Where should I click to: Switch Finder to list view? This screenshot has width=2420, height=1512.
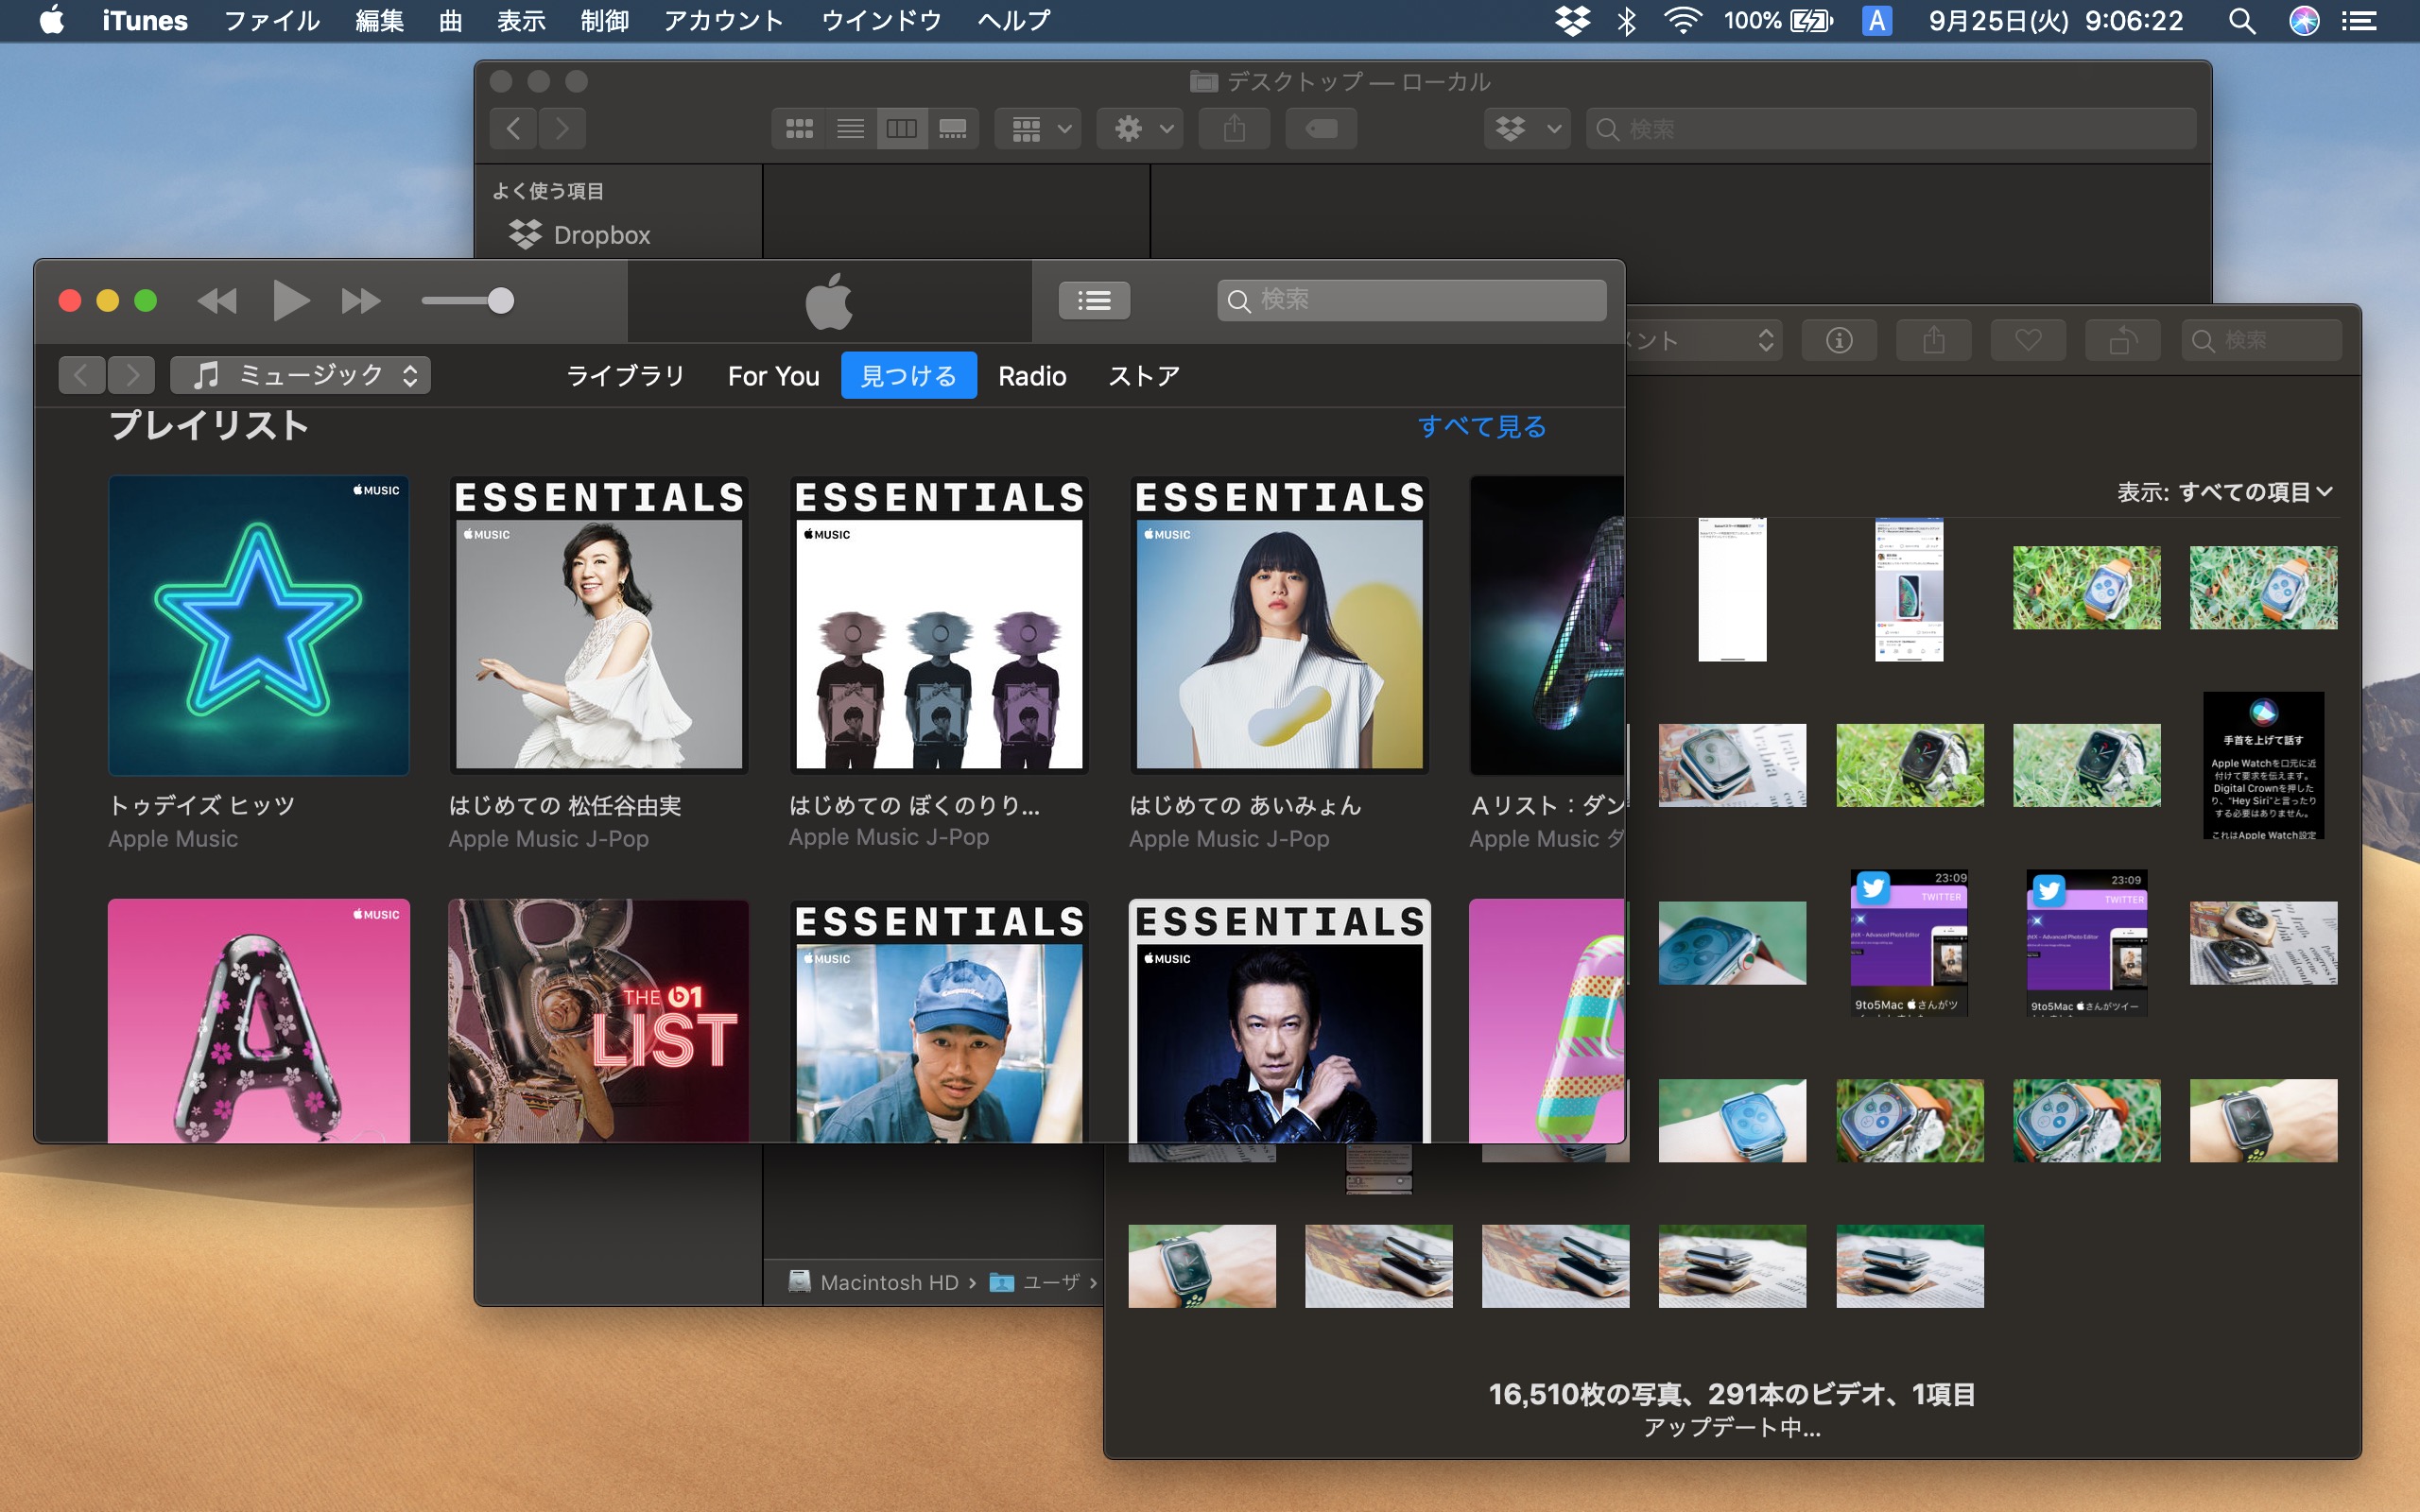coord(851,129)
